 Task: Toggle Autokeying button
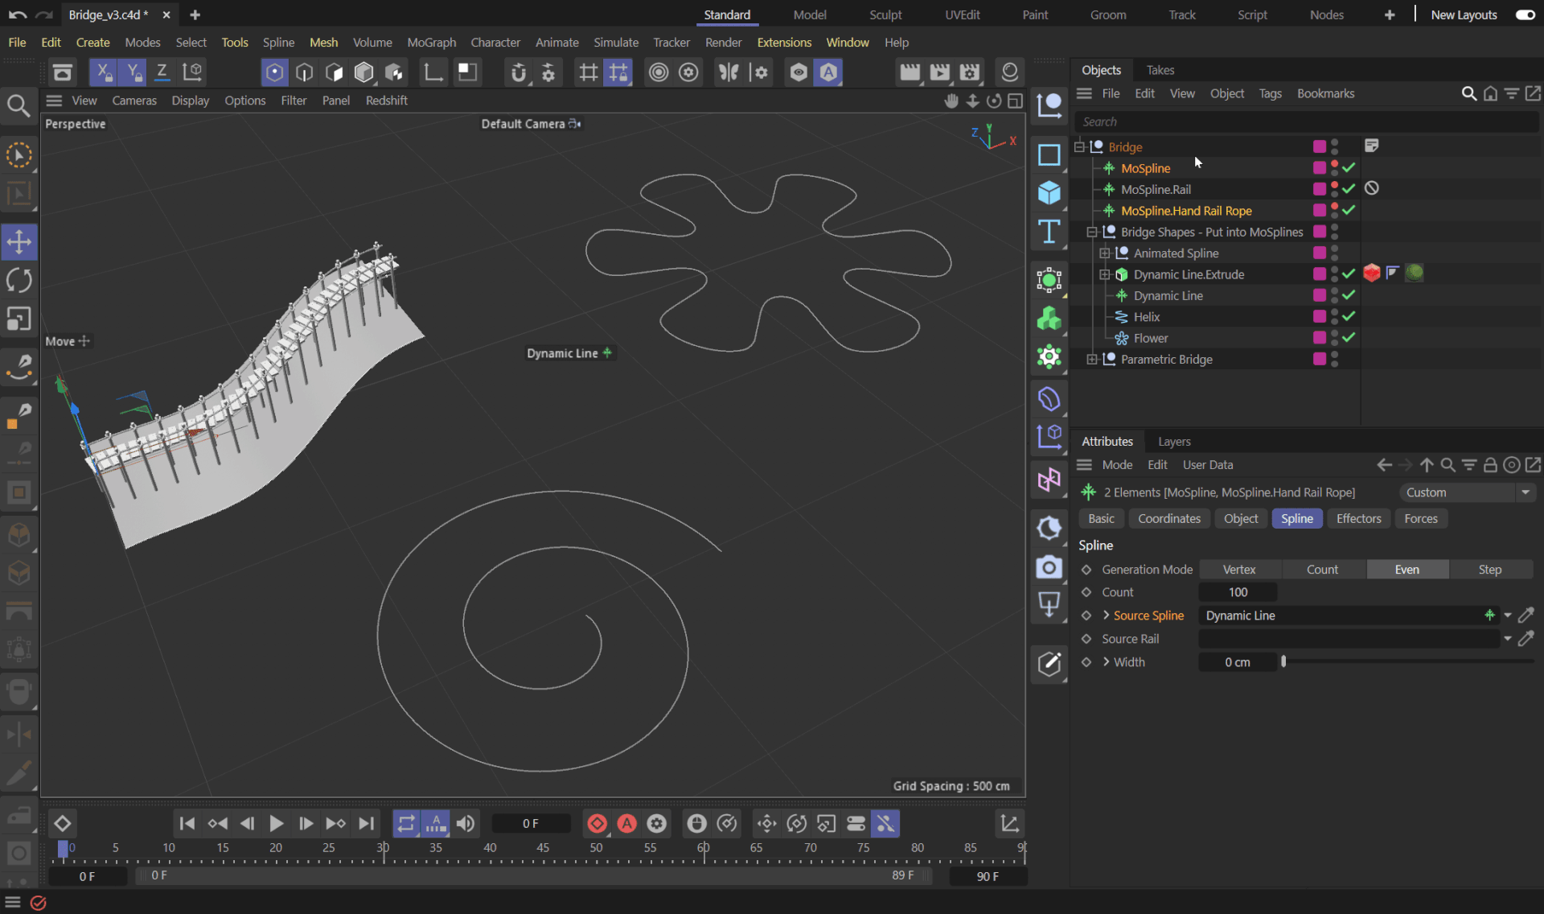(x=627, y=823)
